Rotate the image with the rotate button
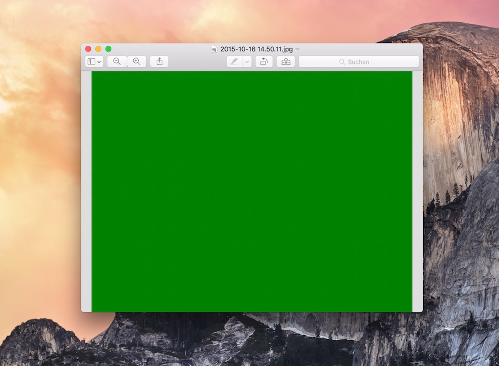The image size is (499, 366). coord(264,61)
